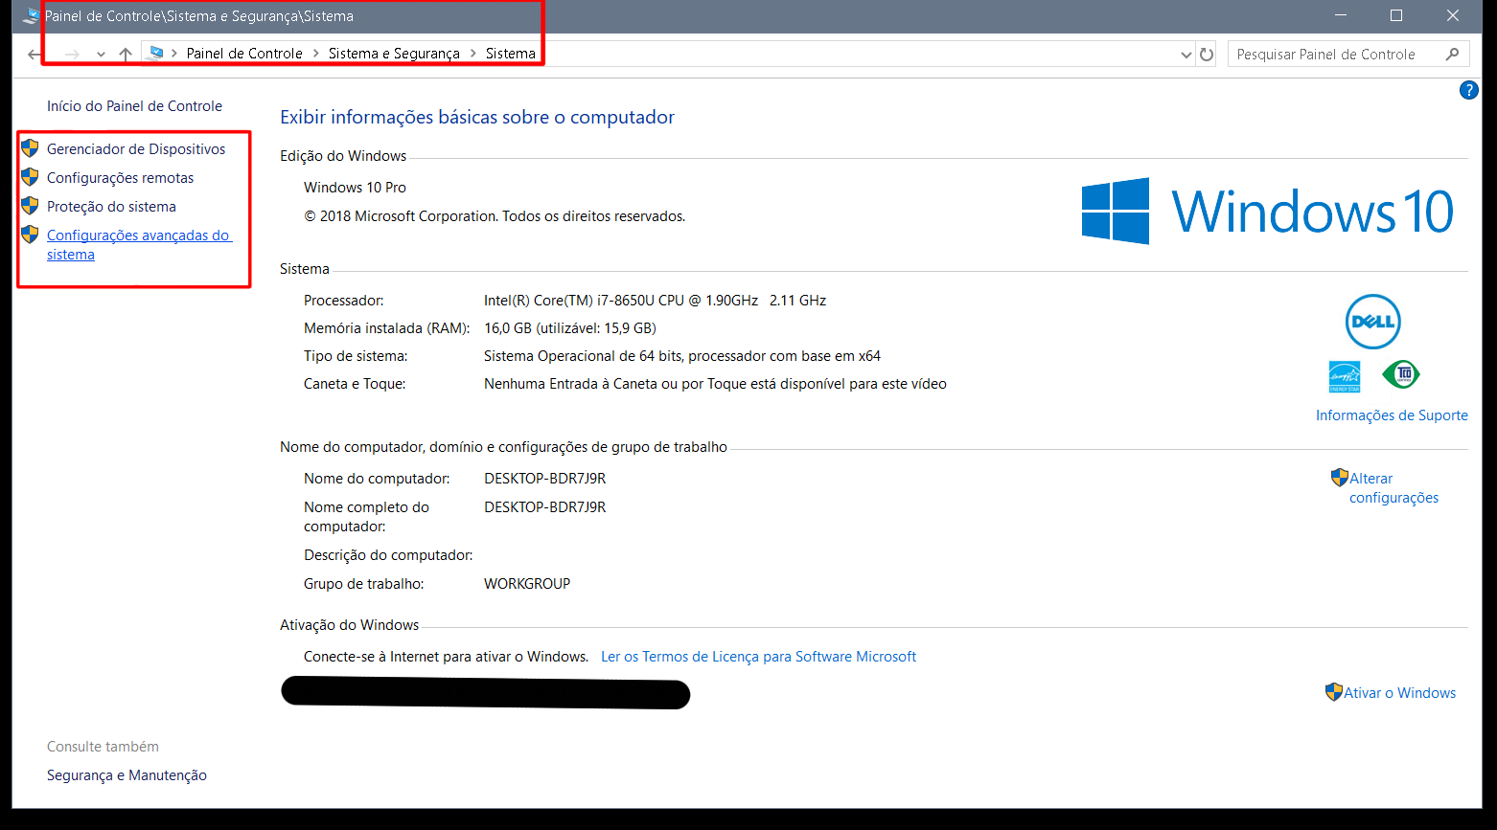Expand chevron before Painel de Controle breadcrumb

[174, 54]
